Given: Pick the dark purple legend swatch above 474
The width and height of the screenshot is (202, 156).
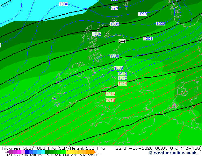Looking at the screenshot, I should point(11,152).
